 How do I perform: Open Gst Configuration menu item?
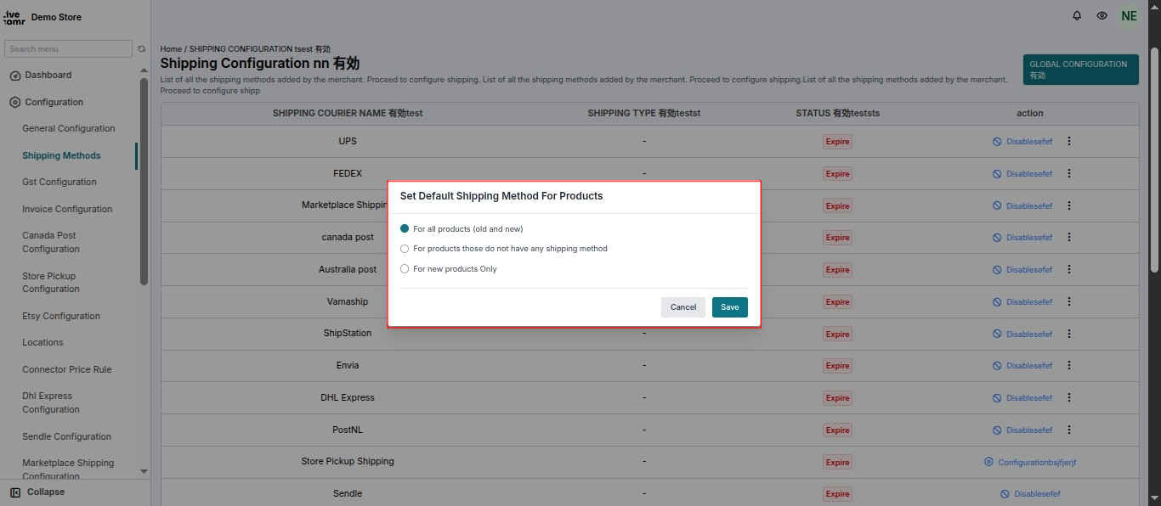[x=59, y=182]
